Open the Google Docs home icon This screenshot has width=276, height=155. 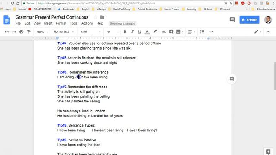pyautogui.click(x=7, y=20)
